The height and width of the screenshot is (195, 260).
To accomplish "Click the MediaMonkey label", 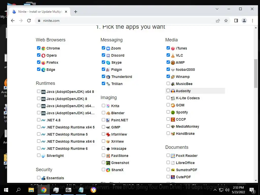I will click(x=188, y=127).
